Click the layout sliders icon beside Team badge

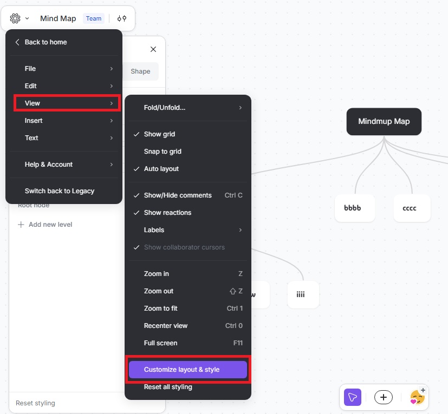click(x=121, y=18)
